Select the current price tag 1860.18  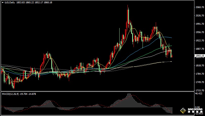pos(199,56)
